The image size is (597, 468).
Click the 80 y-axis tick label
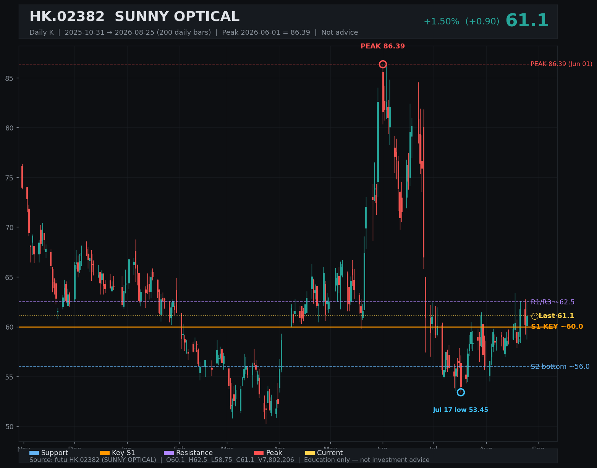point(10,128)
